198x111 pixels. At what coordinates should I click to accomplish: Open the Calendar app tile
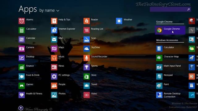(22, 39)
